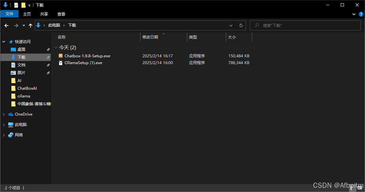Click the Chatbox-1.9.8-Setup.exe file icon
The height and width of the screenshot is (192, 365).
[x=61, y=56]
